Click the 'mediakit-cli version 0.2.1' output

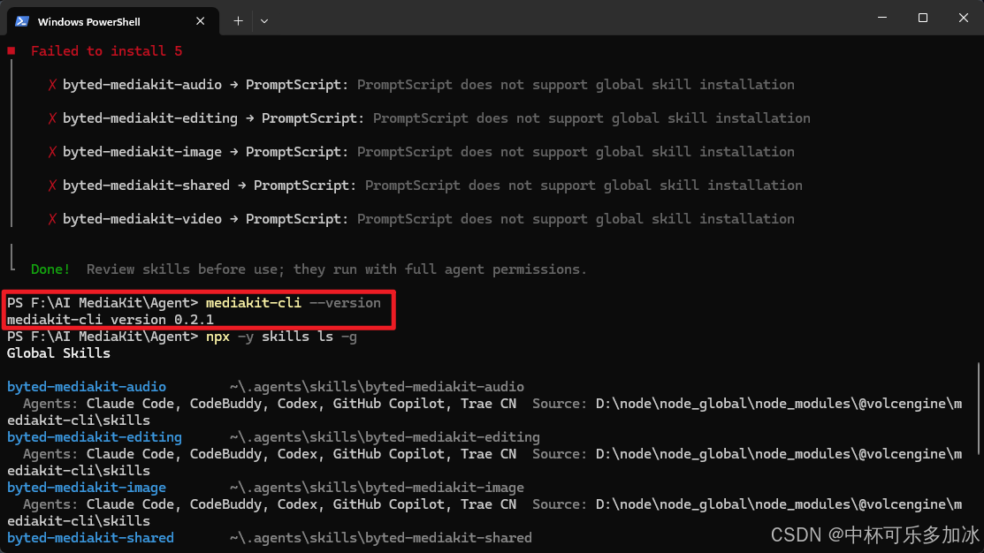point(111,320)
